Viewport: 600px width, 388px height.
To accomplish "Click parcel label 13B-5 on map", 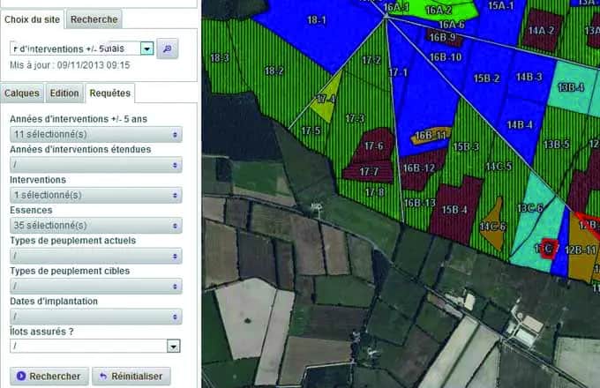I will tap(557, 144).
